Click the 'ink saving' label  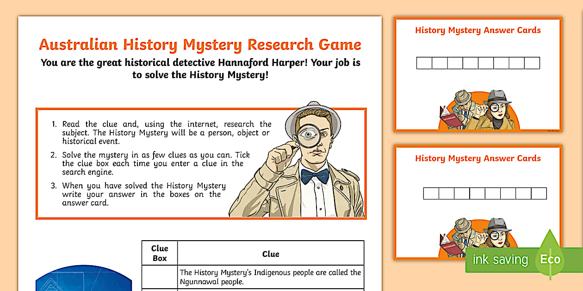(x=501, y=260)
